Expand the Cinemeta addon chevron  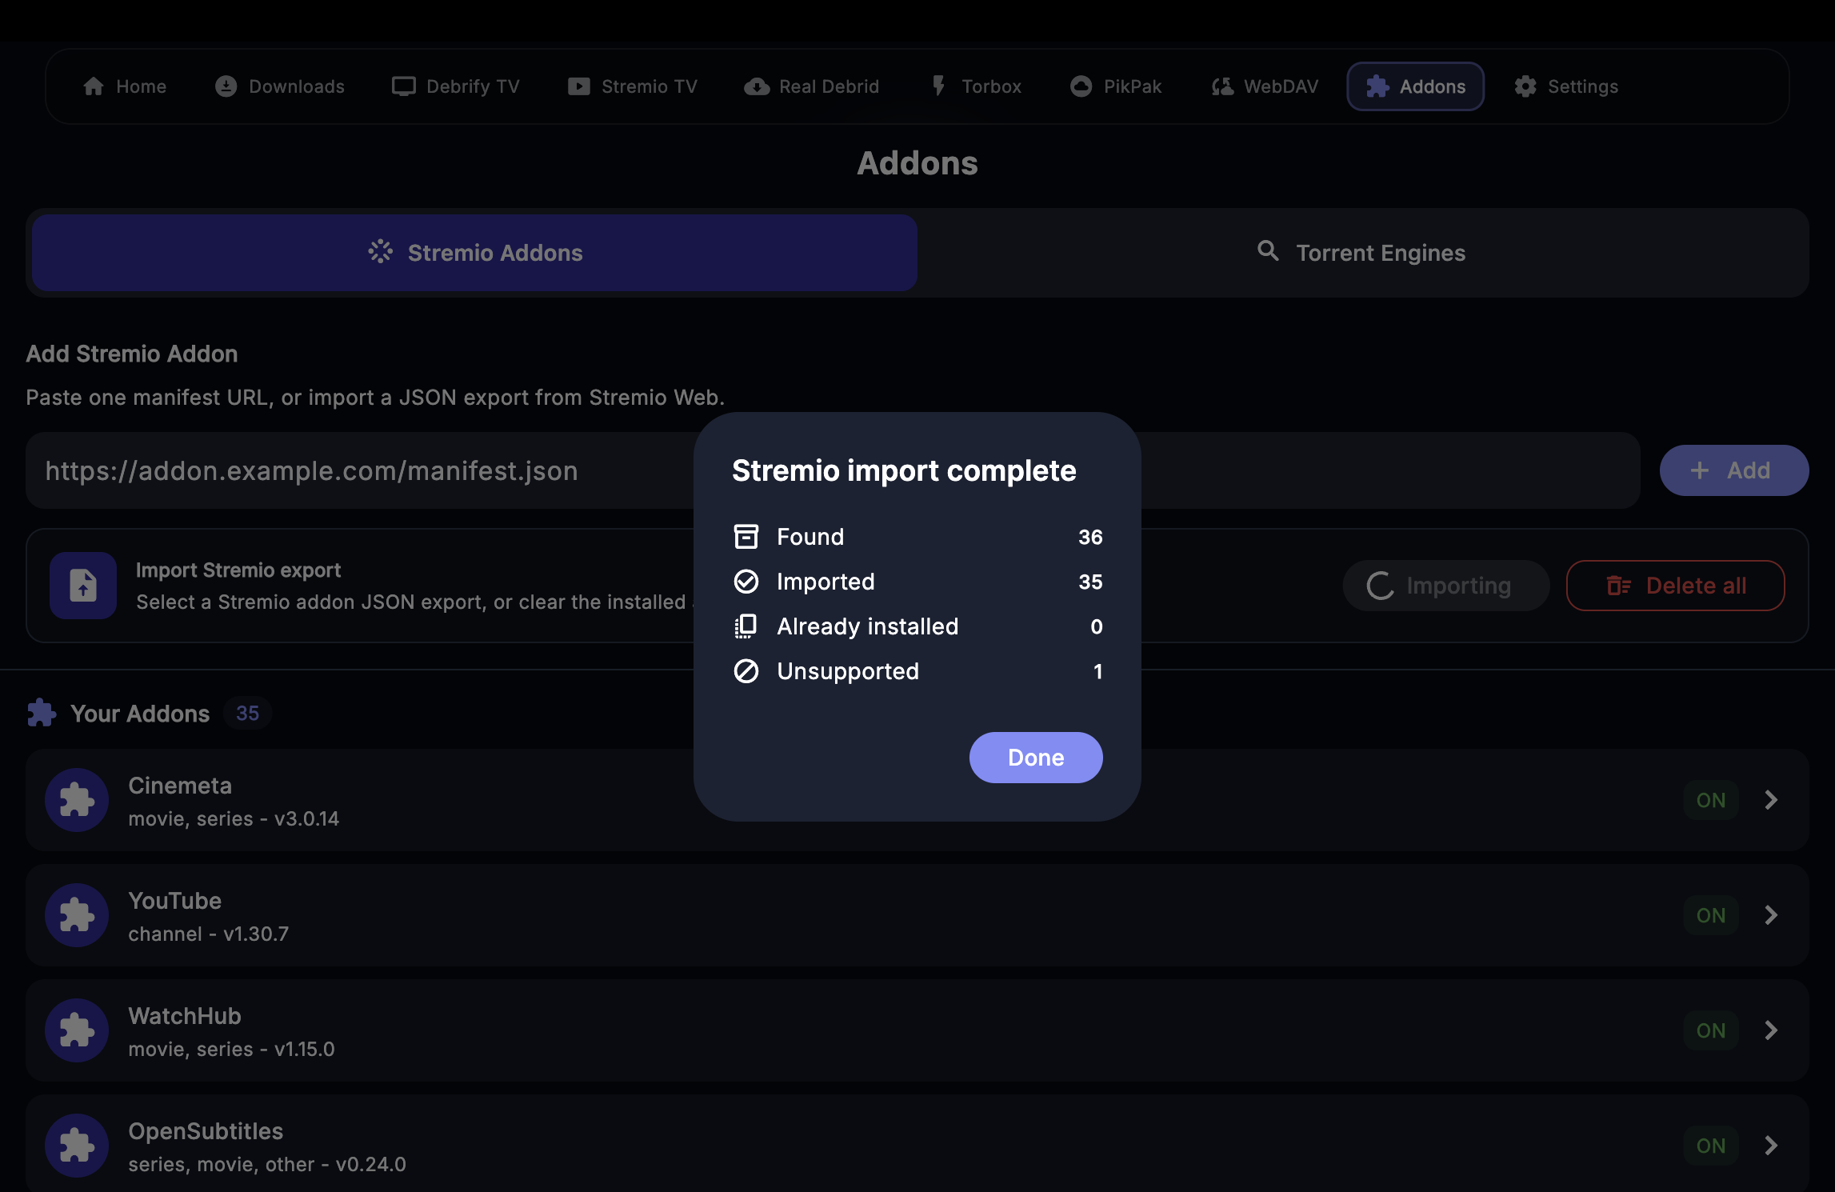coord(1772,800)
